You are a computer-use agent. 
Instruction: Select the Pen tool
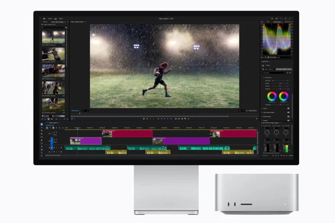point(42,140)
